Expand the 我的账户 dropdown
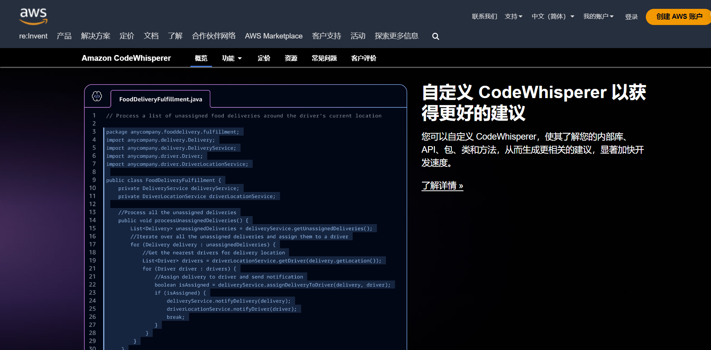 click(x=598, y=17)
